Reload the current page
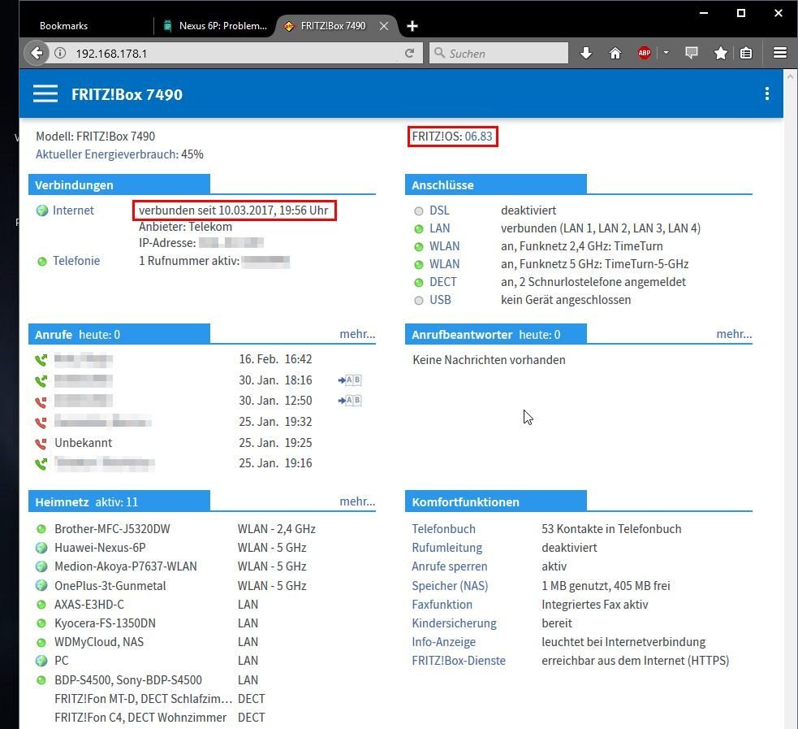The height and width of the screenshot is (729, 798). pos(410,53)
